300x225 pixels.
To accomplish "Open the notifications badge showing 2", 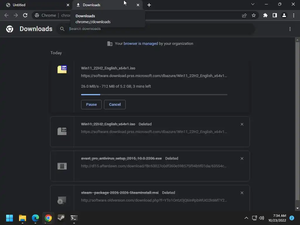I will pyautogui.click(x=292, y=218).
